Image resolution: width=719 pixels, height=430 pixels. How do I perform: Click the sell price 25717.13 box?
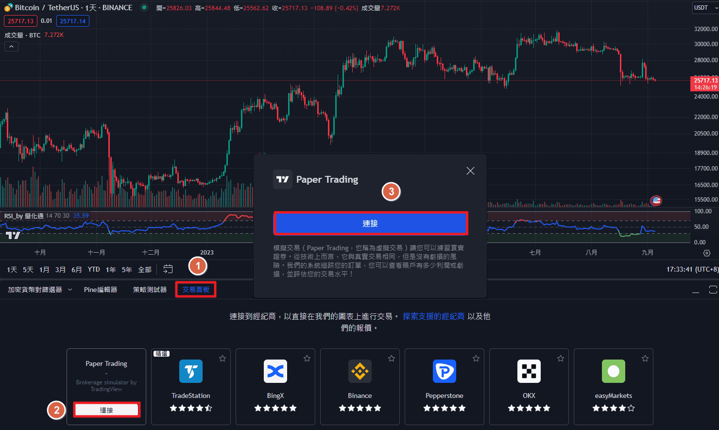tap(20, 21)
